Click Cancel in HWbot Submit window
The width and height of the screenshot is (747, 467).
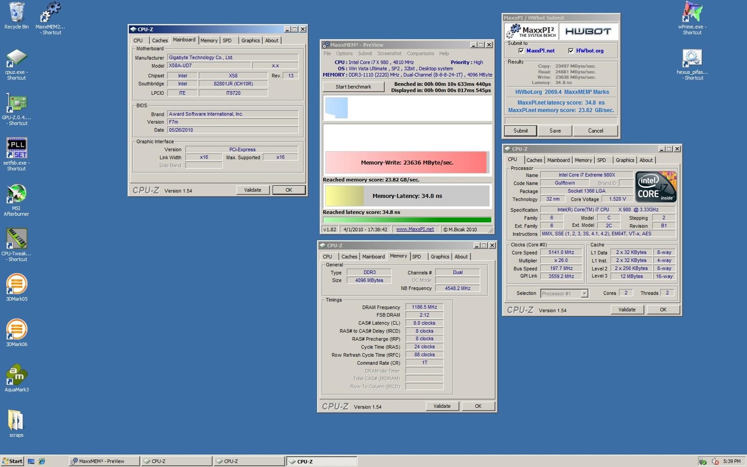pos(595,131)
